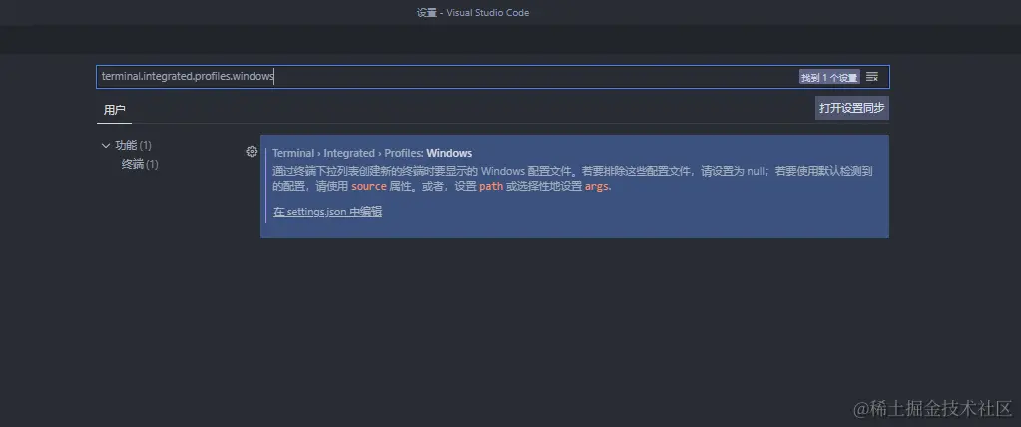The image size is (1021, 427).
Task: Click the gear icon beside Profiles: Windows setting
Action: [252, 151]
